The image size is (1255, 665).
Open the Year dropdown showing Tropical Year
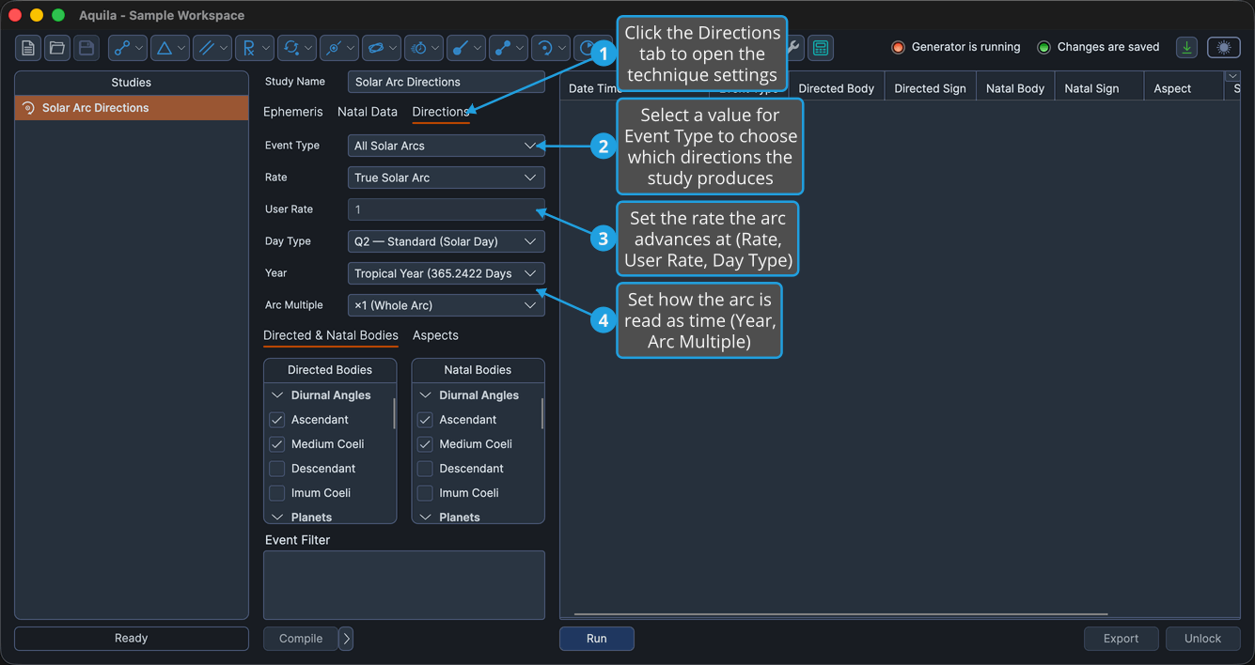click(x=446, y=273)
